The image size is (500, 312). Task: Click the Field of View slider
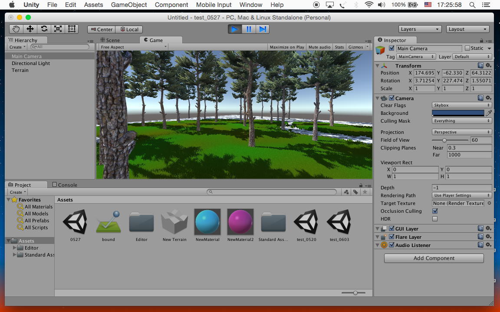click(x=450, y=140)
